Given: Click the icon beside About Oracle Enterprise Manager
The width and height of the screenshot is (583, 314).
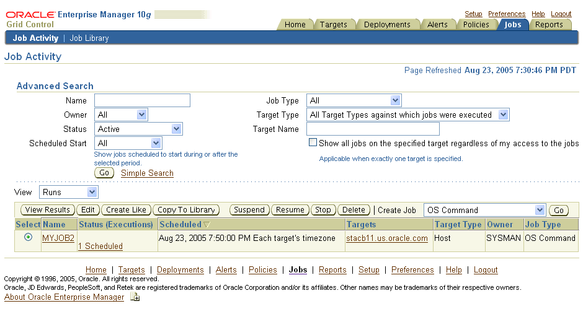Looking at the screenshot, I should 135,297.
